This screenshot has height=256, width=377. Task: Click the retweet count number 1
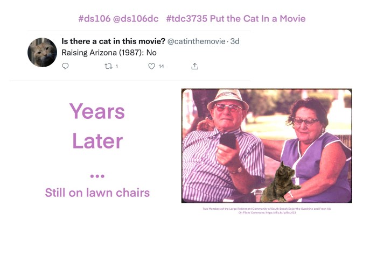(117, 66)
